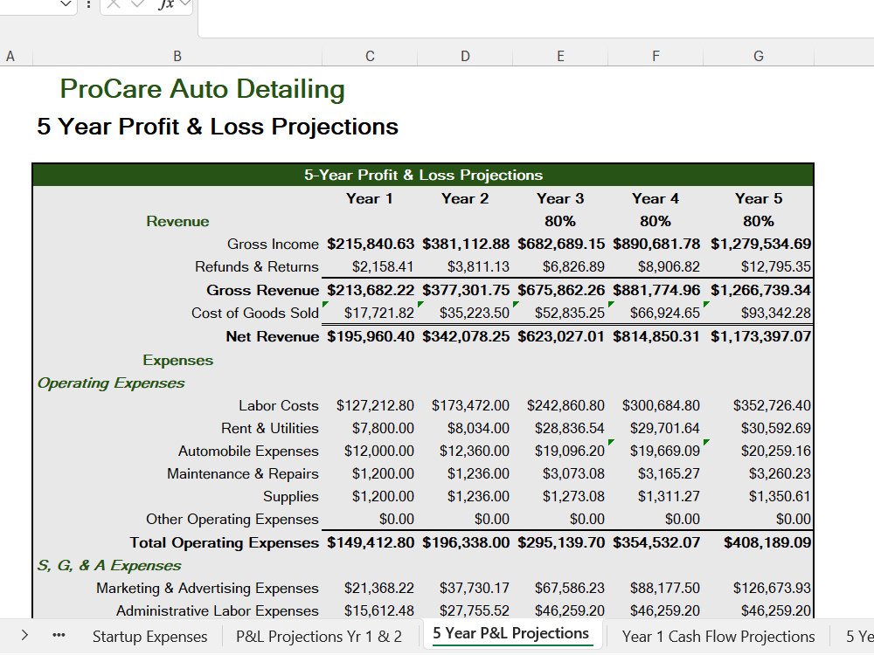Image resolution: width=874 pixels, height=655 pixels.
Task: Select column F header
Action: click(x=655, y=56)
